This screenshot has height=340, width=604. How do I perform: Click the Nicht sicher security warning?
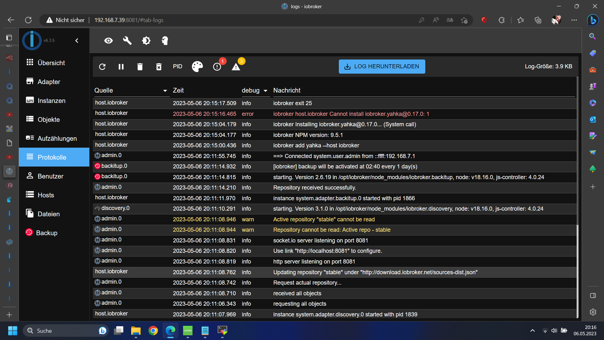[65, 20]
